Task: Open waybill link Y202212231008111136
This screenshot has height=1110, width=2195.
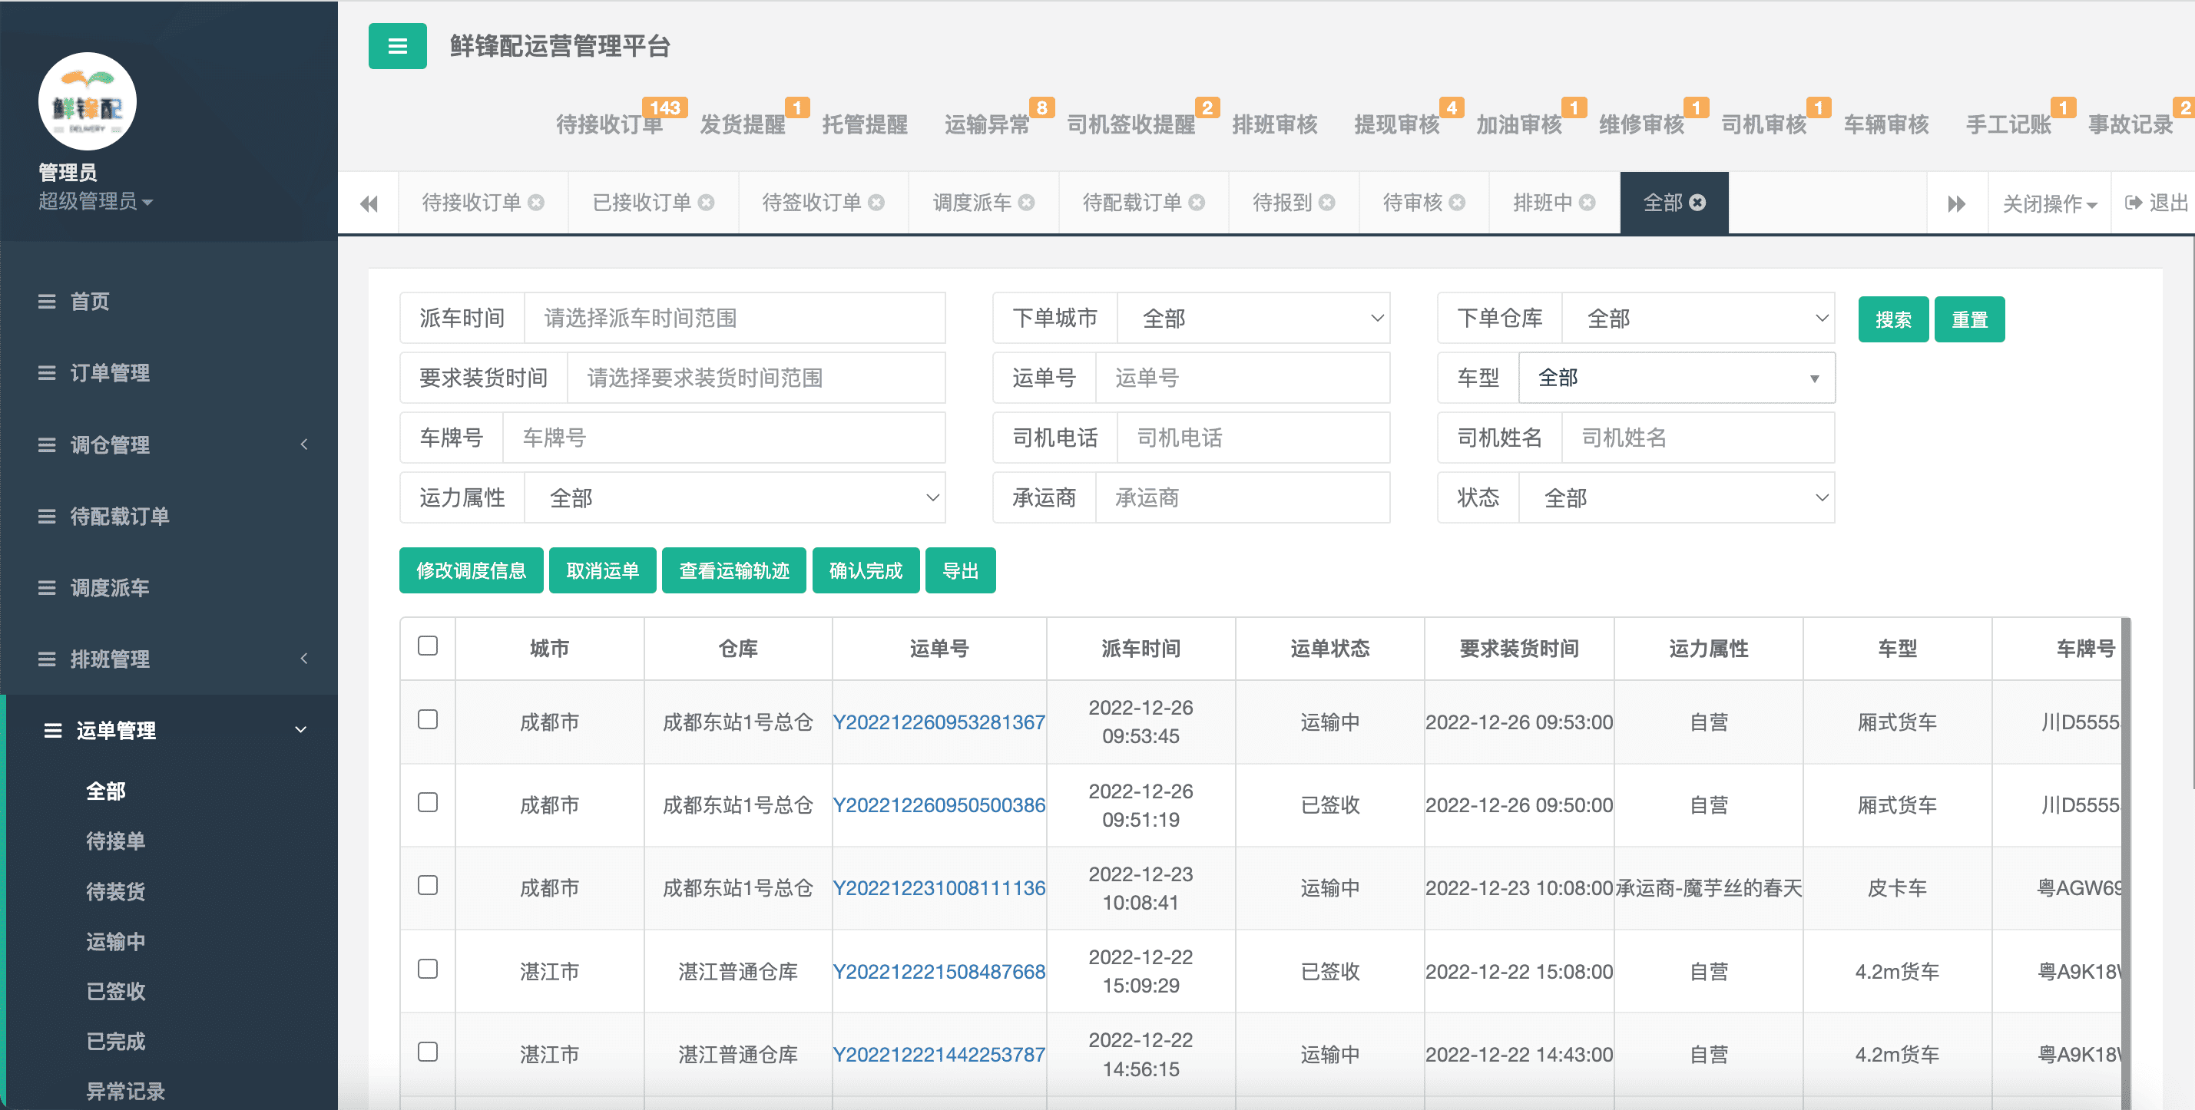Action: click(939, 888)
